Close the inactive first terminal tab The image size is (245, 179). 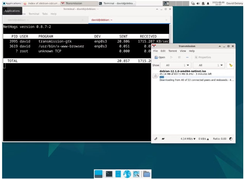click(x=82, y=20)
